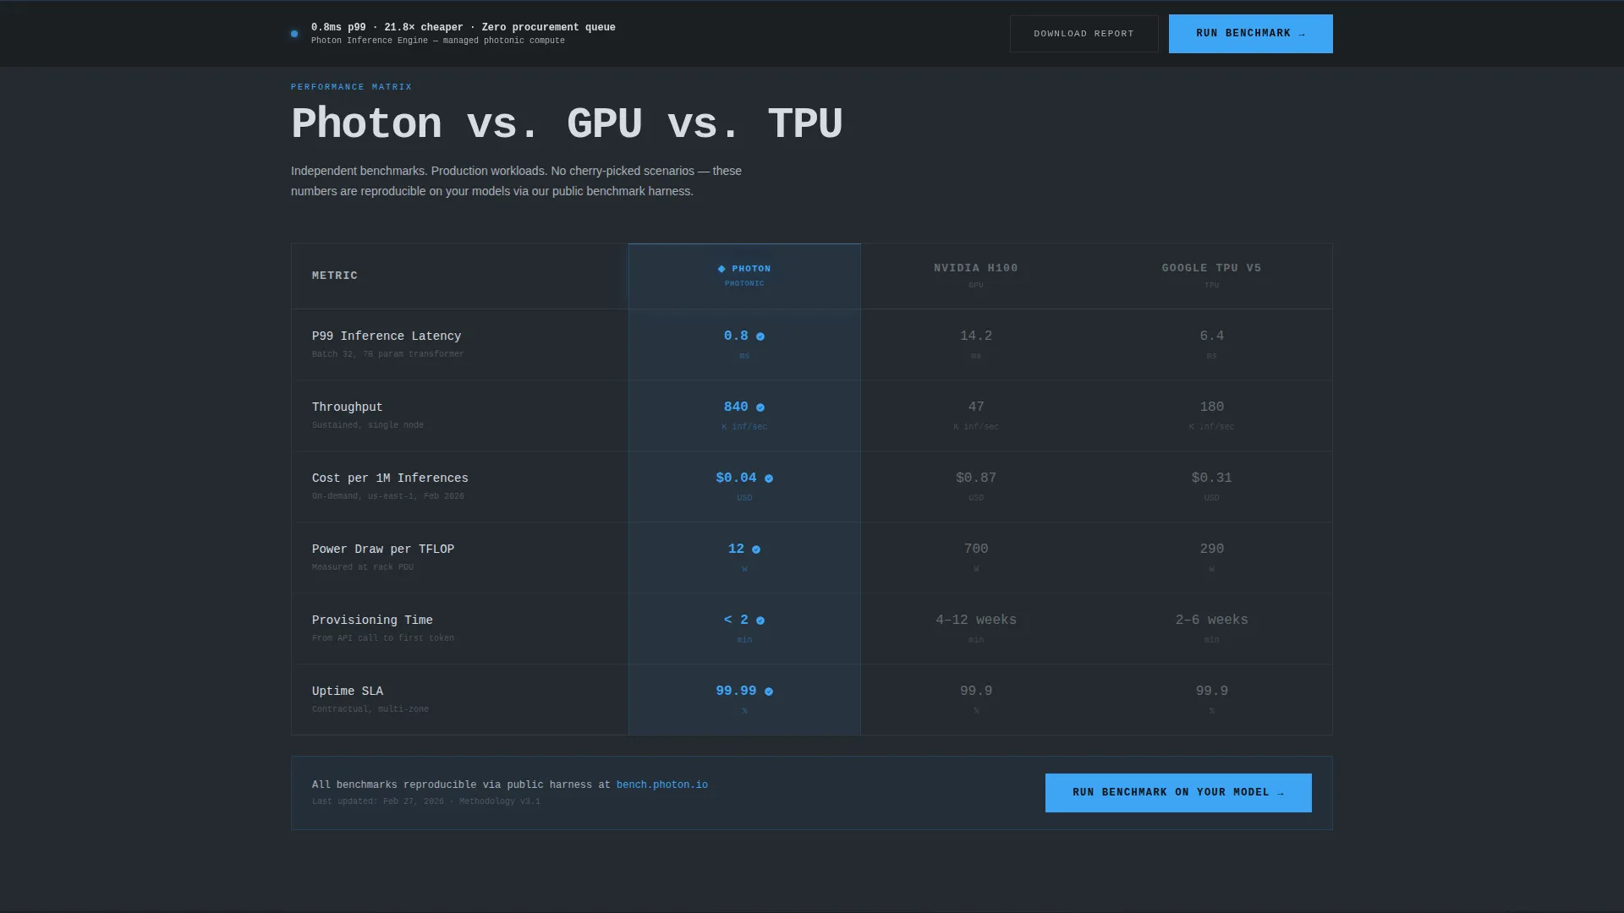The image size is (1624, 913).
Task: Click the Download Report button
Action: pyautogui.click(x=1084, y=34)
